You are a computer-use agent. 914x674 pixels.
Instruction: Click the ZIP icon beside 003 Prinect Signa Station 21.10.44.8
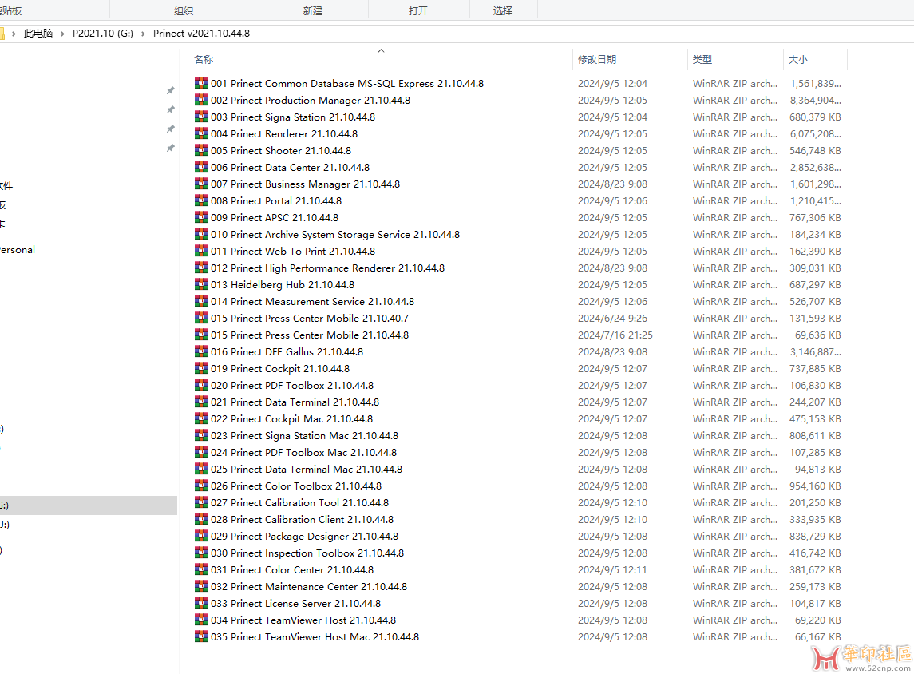[x=201, y=117]
